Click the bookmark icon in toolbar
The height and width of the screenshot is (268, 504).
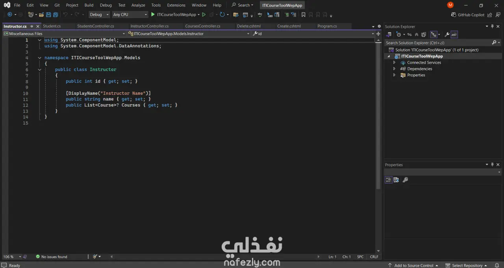coord(303,15)
